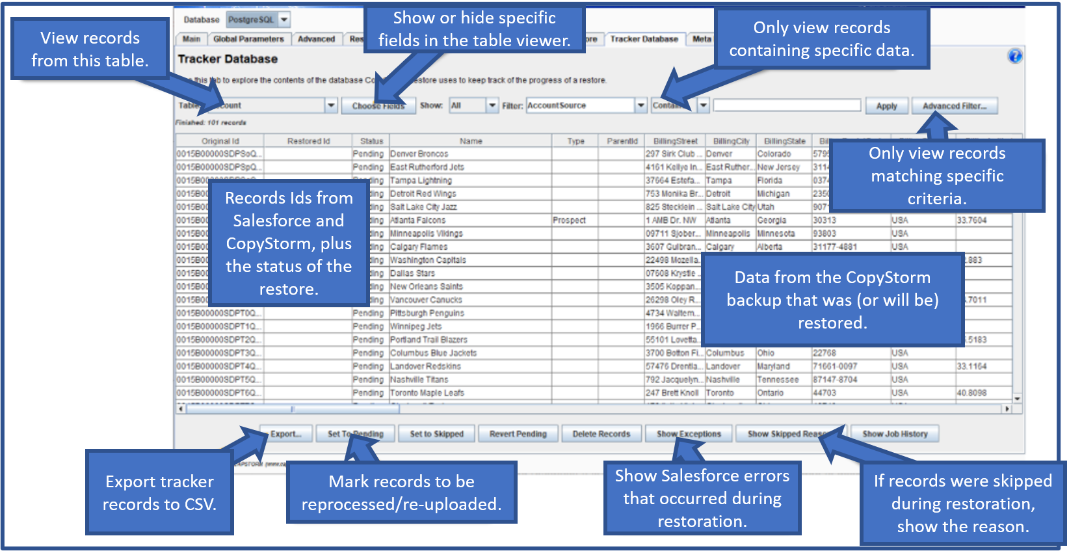Viewport: 1069px width, 551px height.
Task: Sort by the Type column header
Action: pyautogui.click(x=575, y=141)
